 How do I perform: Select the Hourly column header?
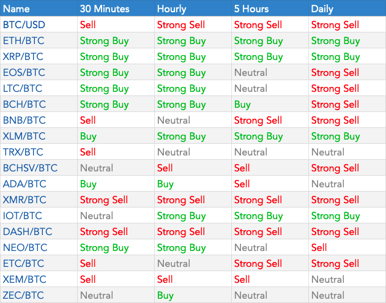click(x=171, y=9)
